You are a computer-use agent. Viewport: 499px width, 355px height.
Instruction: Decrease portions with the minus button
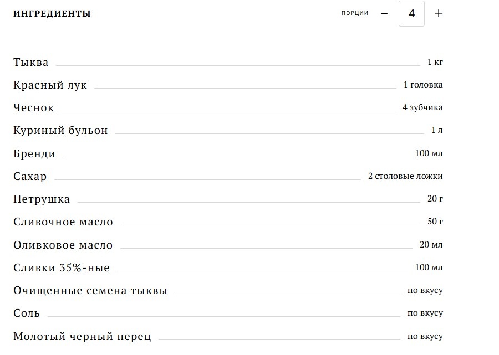point(384,13)
